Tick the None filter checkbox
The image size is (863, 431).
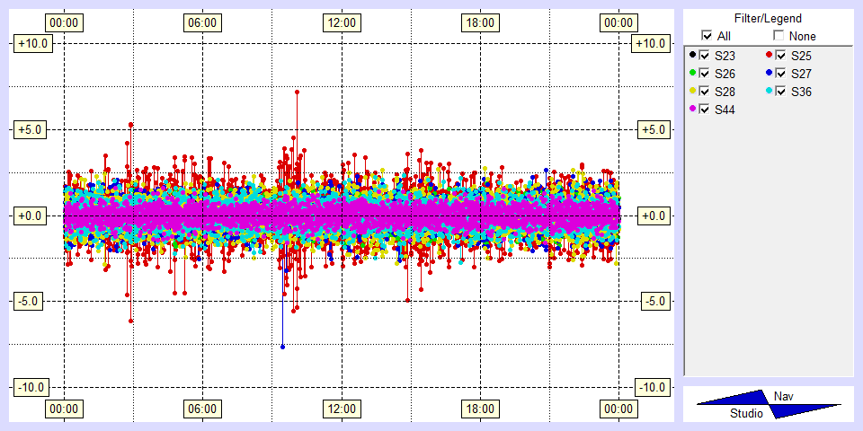pyautogui.click(x=779, y=36)
